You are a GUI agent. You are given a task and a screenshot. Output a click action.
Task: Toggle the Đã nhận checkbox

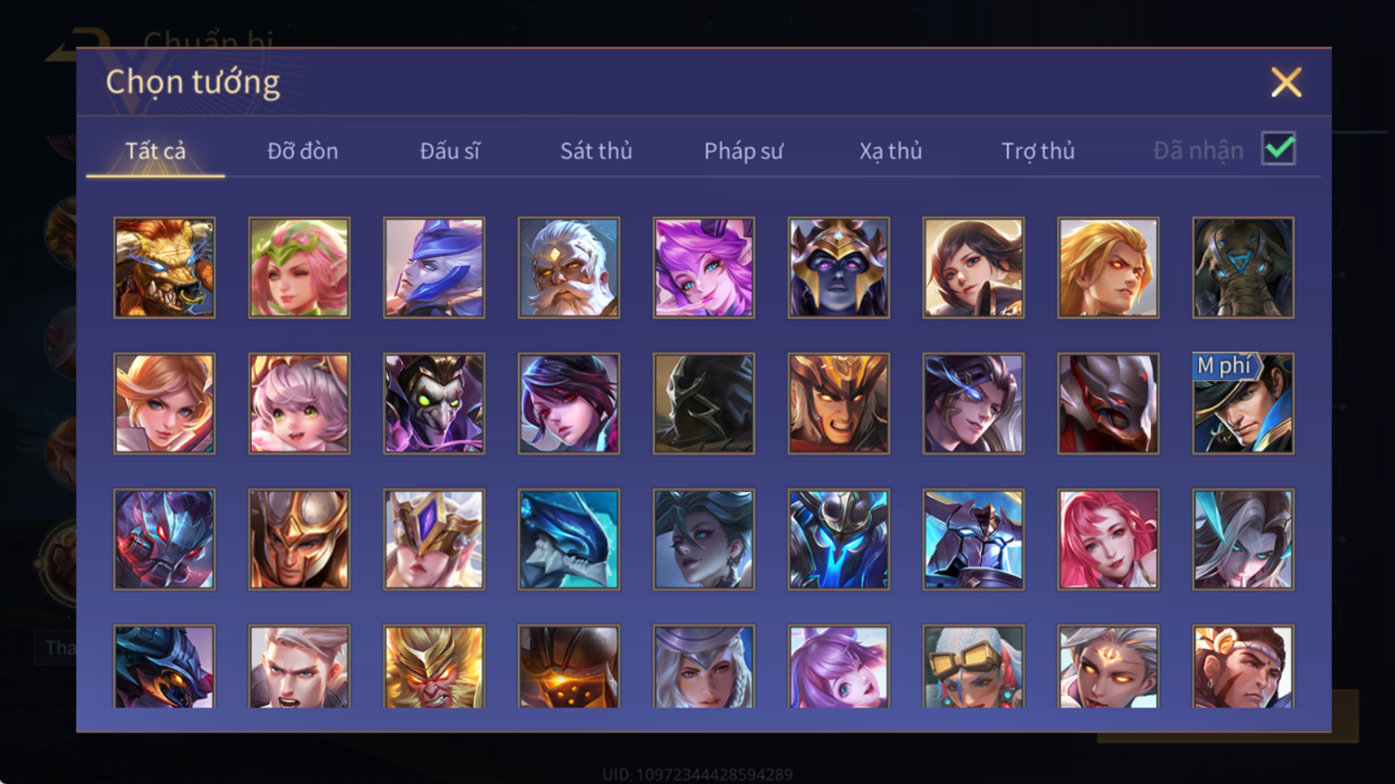(1278, 149)
